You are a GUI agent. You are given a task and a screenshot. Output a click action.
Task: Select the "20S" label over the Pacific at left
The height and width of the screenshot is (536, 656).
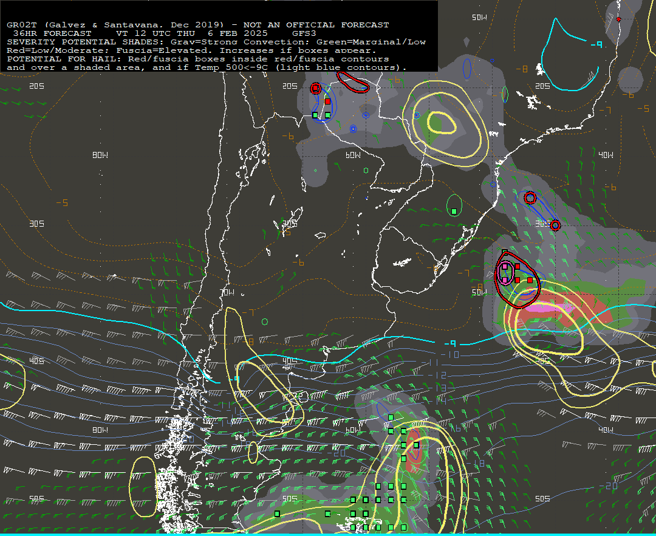[36, 86]
